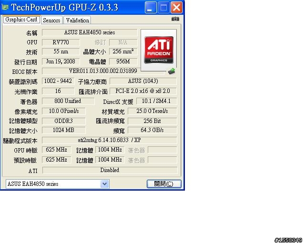The image size is (305, 244).
Task: Click the pixel fillrate 10.0 GPixel/s
Action: 63,111
